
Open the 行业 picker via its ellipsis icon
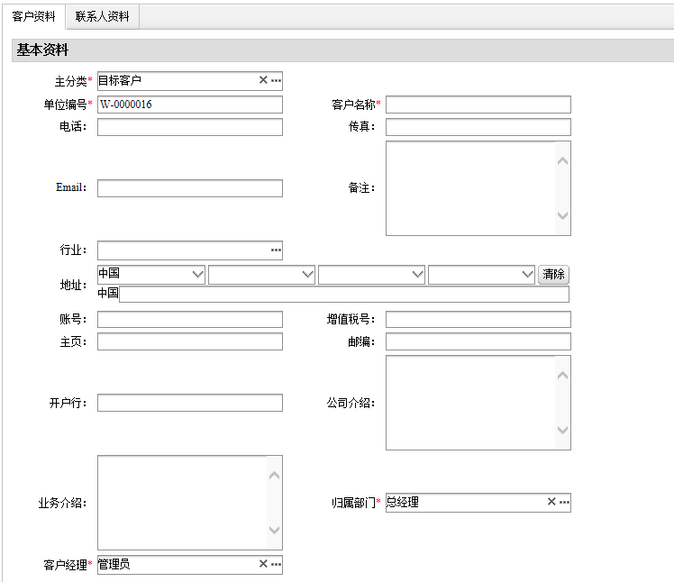click(276, 250)
